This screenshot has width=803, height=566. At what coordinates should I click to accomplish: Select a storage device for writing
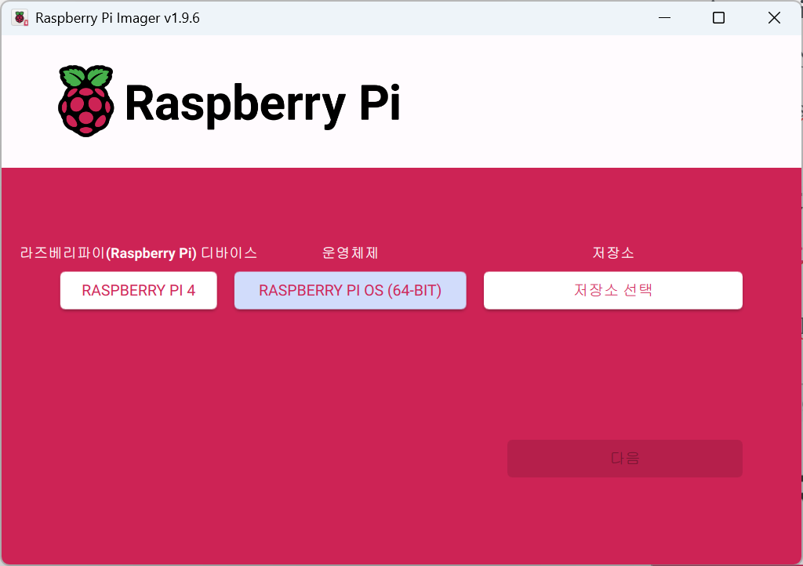tap(613, 290)
